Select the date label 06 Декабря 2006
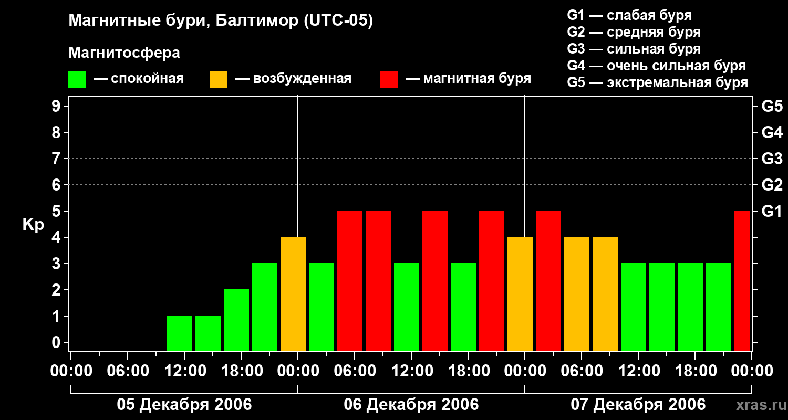Viewport: 788px width, 420px height. pos(411,405)
